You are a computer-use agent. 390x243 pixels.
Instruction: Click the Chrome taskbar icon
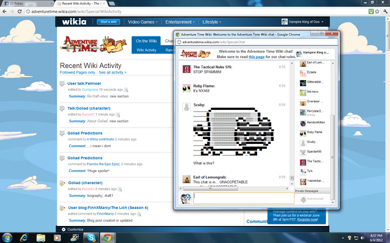107,238
